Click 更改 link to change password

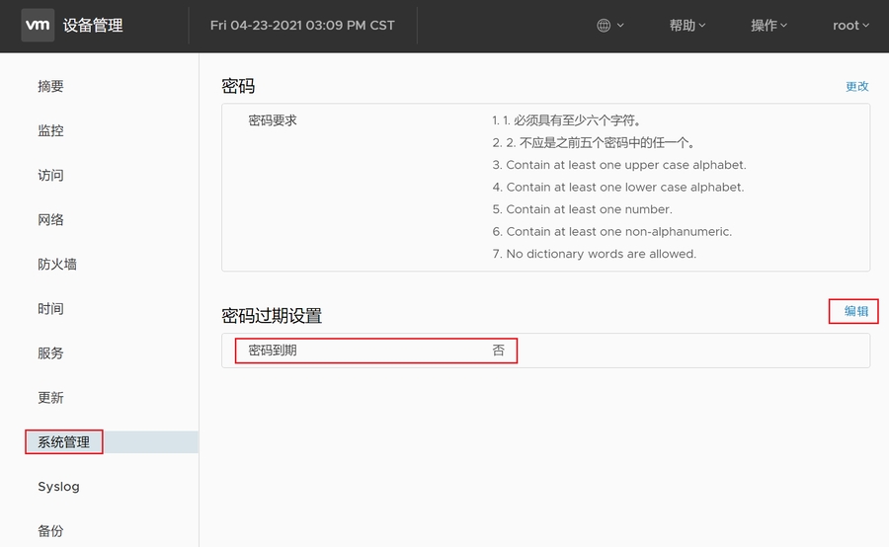click(856, 87)
